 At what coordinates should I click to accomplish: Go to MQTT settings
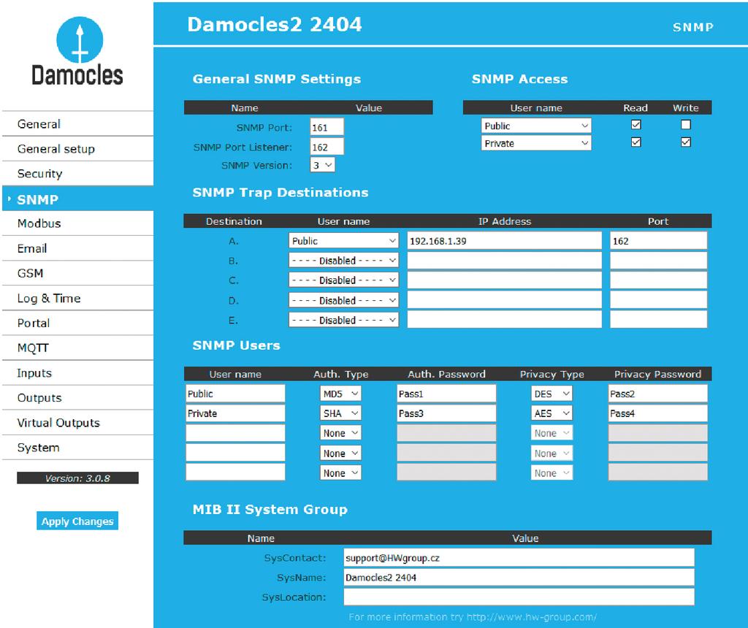pos(77,348)
